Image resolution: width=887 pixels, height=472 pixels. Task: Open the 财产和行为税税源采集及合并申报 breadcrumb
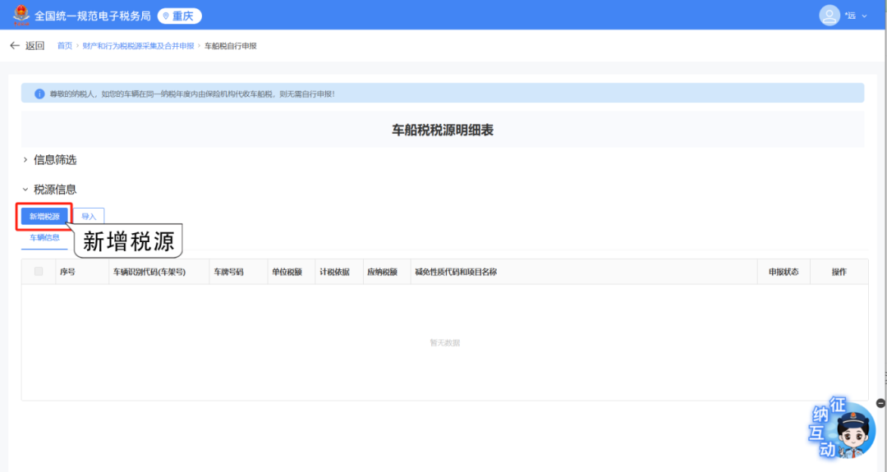click(138, 46)
